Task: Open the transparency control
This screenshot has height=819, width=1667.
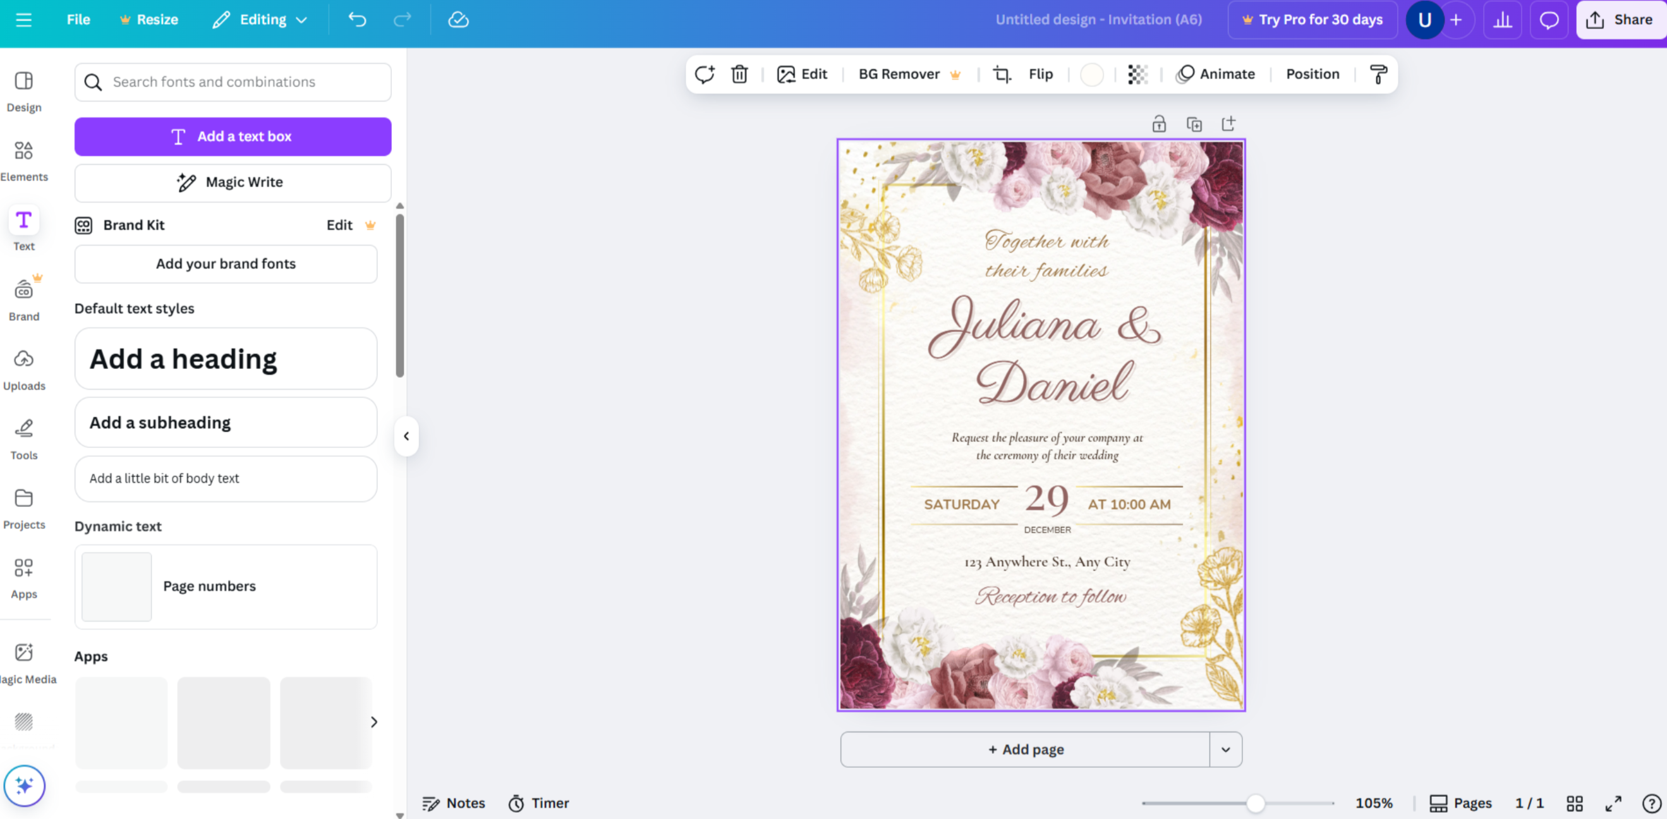Action: coord(1137,75)
